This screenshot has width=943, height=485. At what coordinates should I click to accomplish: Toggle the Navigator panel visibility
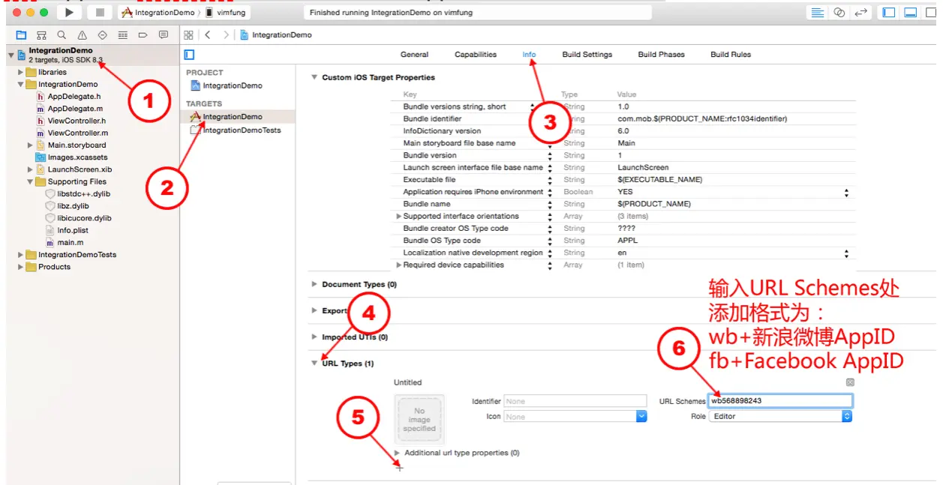pos(889,13)
